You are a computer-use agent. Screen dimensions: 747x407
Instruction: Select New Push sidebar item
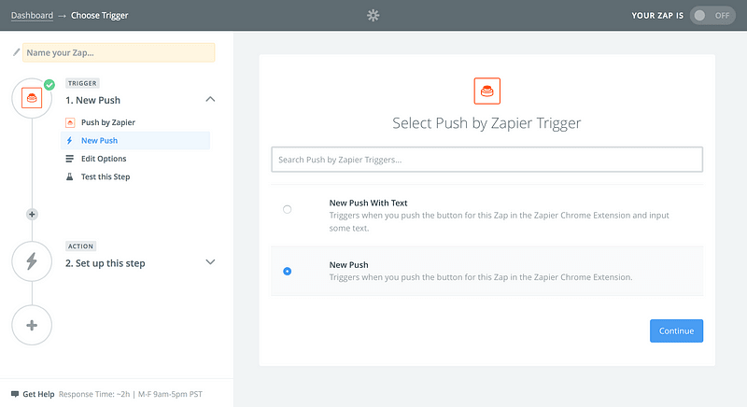click(x=135, y=140)
